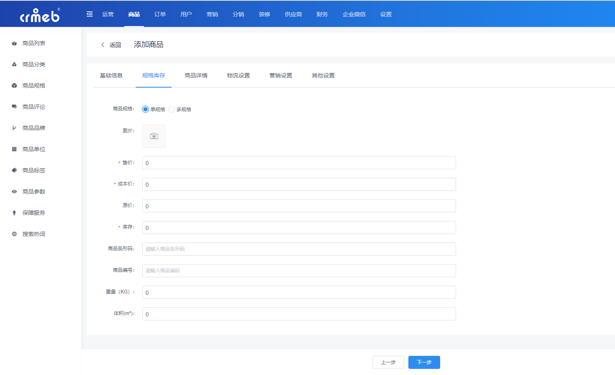
Task: Click the 下一步 button
Action: [x=424, y=362]
